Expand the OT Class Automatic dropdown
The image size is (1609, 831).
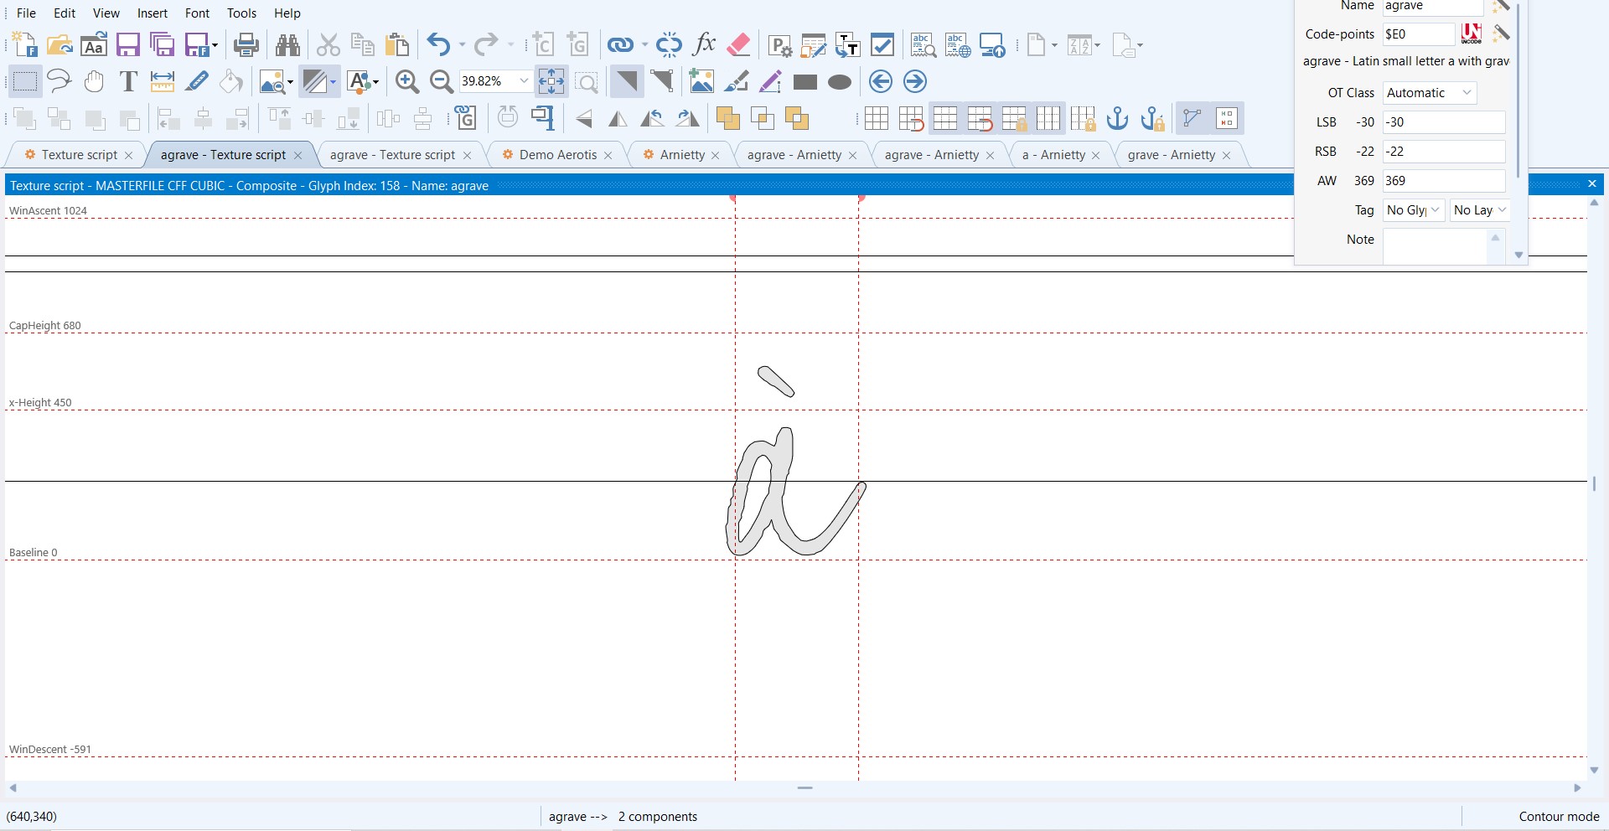pos(1467,93)
